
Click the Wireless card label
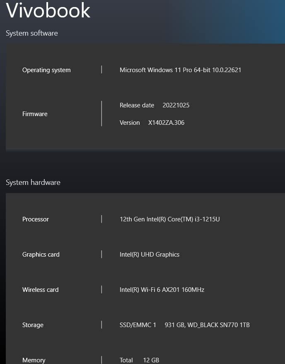coord(40,290)
